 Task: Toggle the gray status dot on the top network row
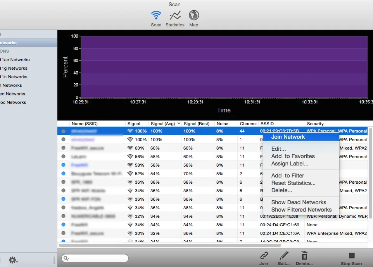[63, 131]
